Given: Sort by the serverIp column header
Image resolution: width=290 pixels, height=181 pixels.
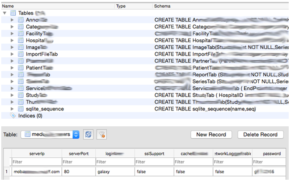Looking at the screenshot, I should 36,153.
